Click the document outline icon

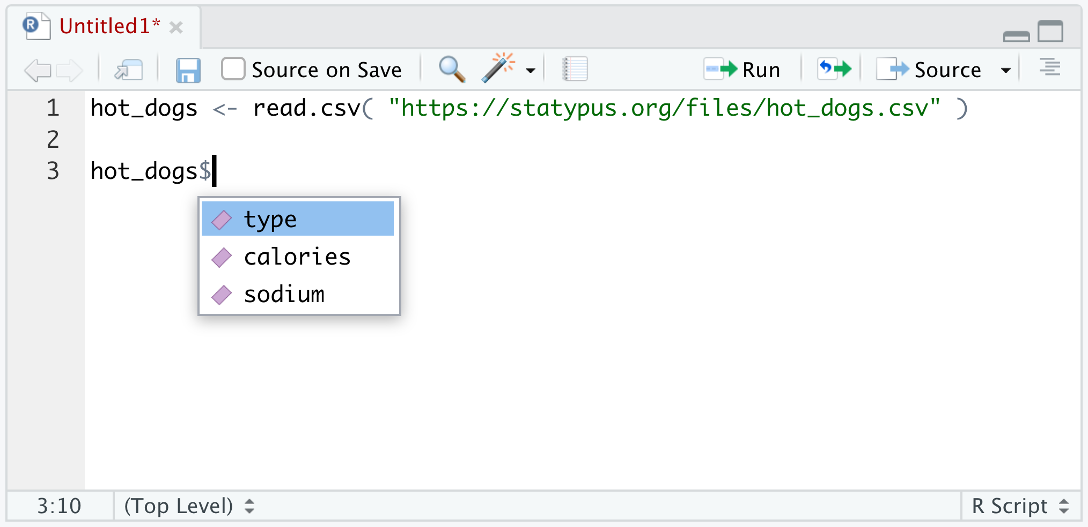pos(1049,68)
